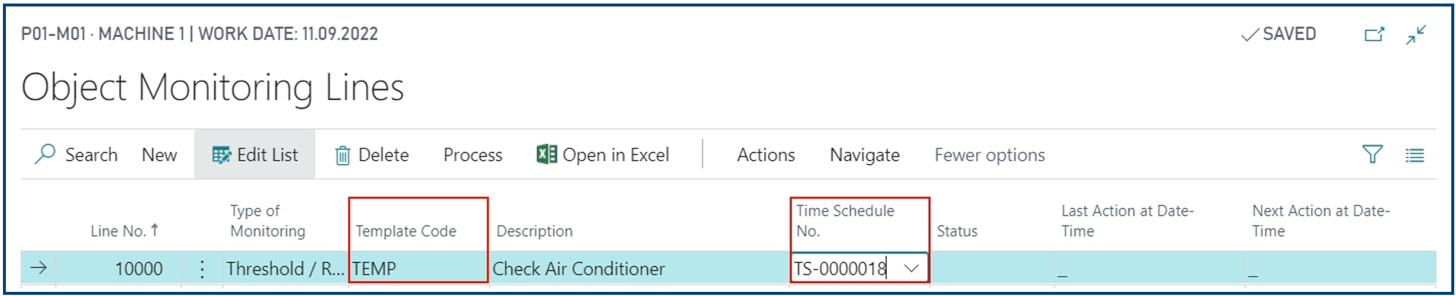
Task: Click the Open in Excel icon
Action: (546, 154)
